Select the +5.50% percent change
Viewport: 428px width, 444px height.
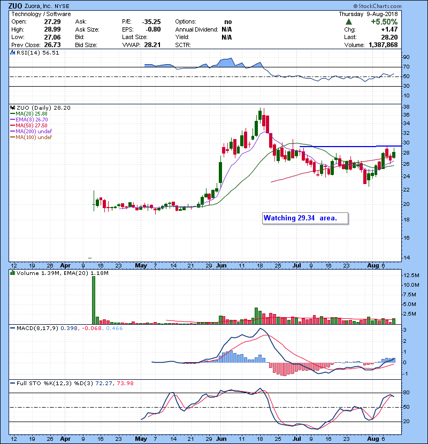(x=384, y=22)
